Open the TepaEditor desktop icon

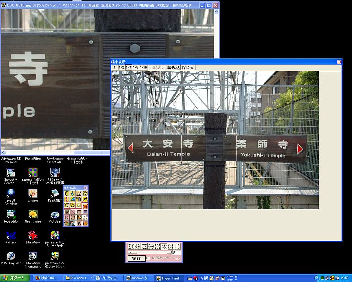click(x=10, y=215)
